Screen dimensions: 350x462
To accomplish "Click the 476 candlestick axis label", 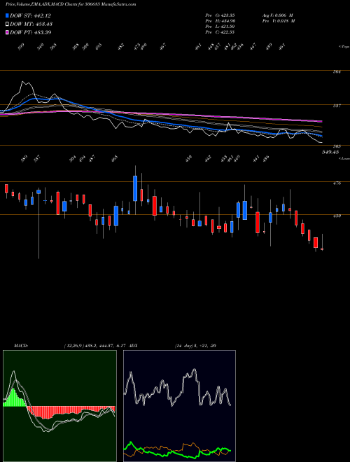I will [x=338, y=183].
